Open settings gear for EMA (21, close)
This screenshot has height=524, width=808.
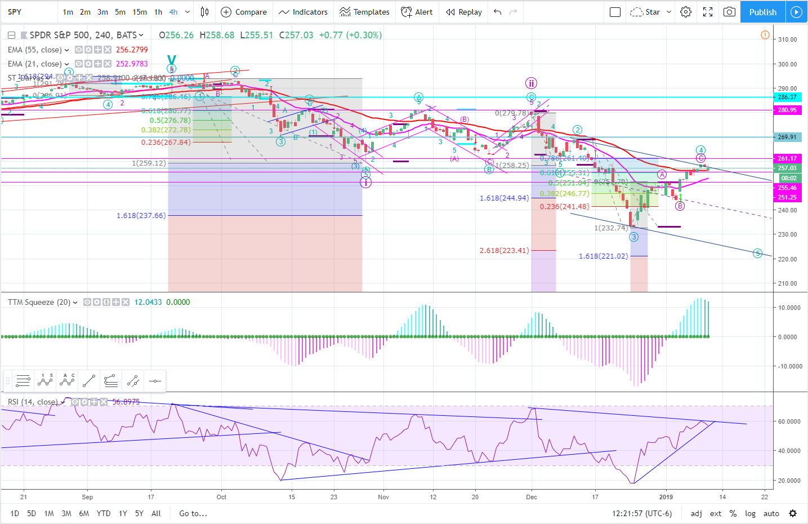click(x=88, y=64)
